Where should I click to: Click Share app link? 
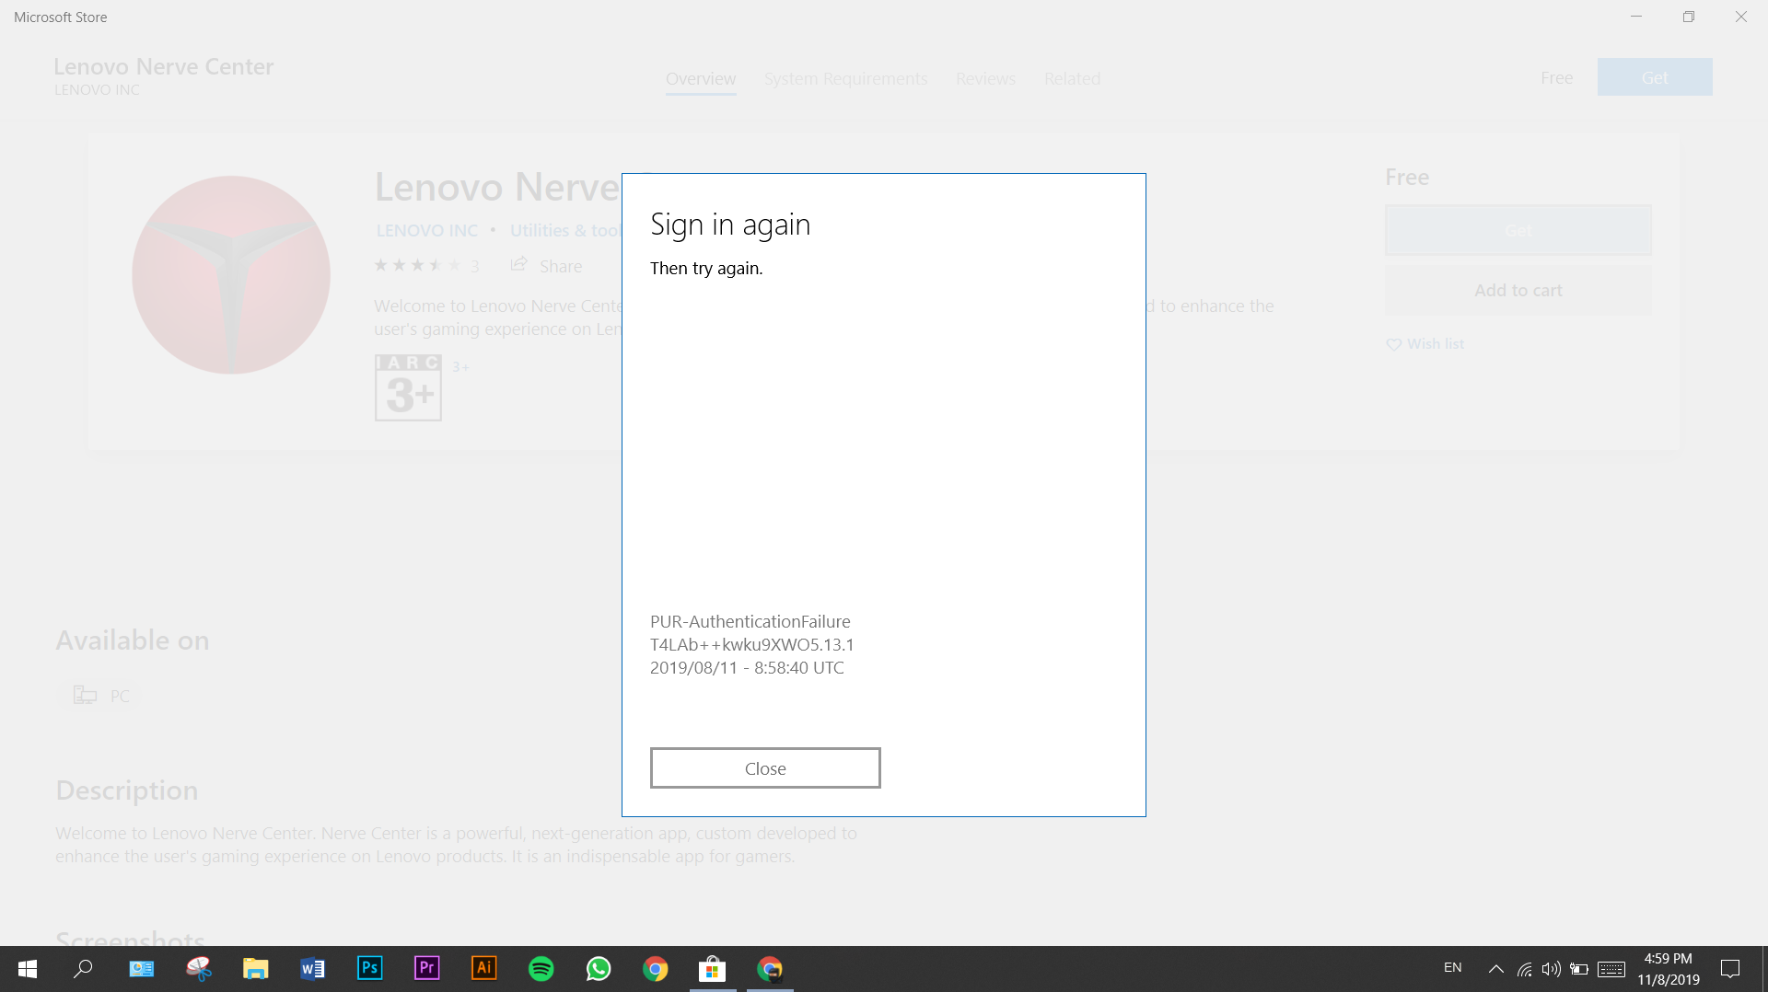coord(547,266)
